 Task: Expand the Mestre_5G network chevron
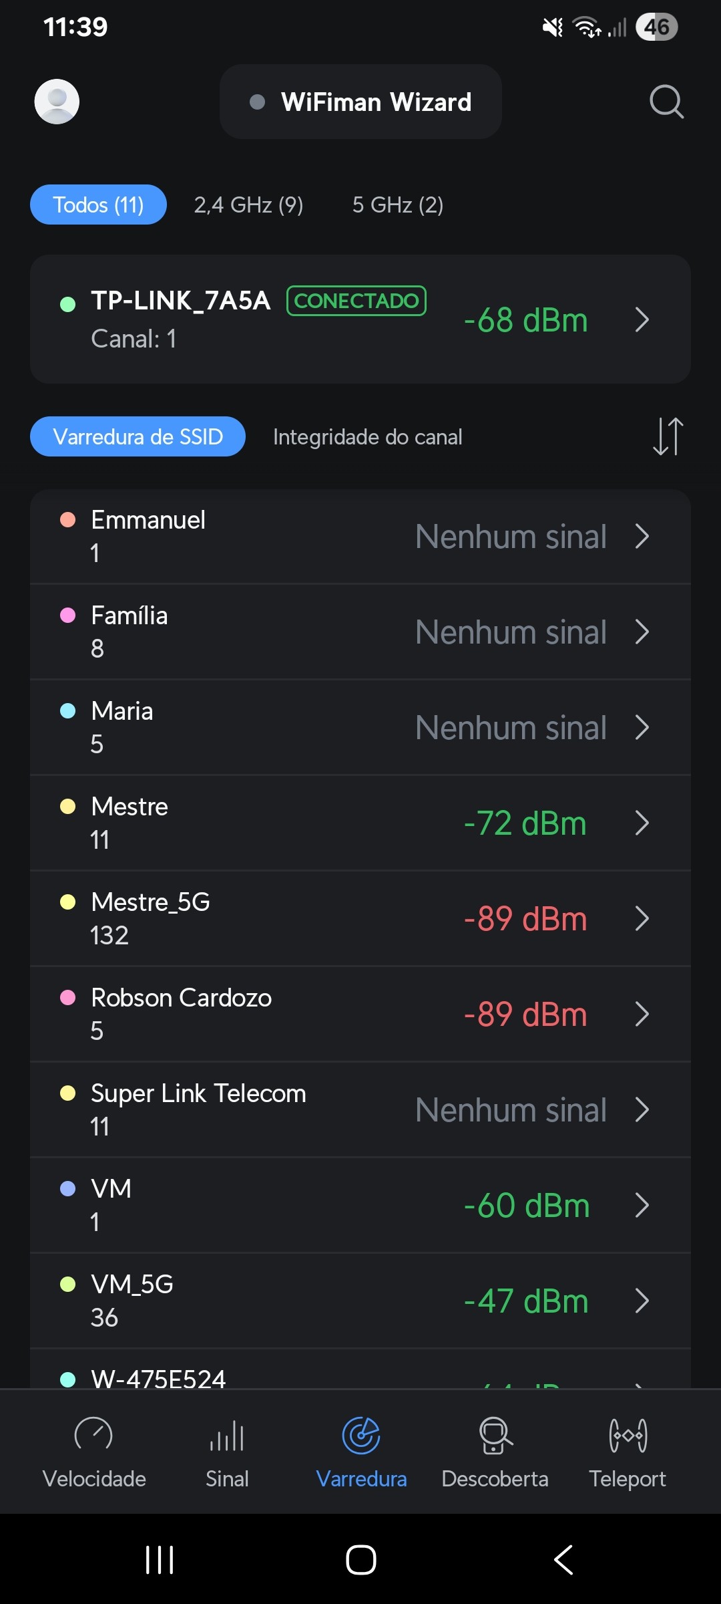(x=642, y=918)
